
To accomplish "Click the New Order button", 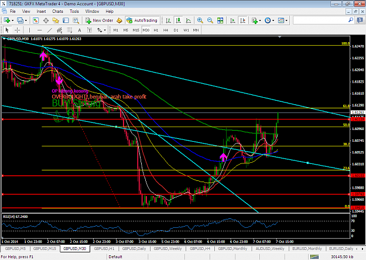I will (x=99, y=20).
